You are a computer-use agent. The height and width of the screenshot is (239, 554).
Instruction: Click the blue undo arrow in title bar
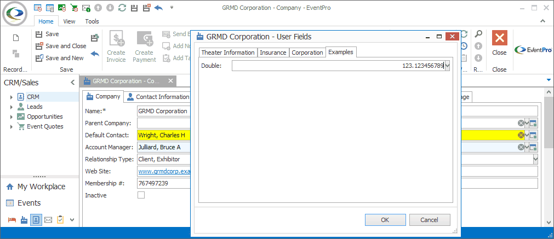click(159, 8)
